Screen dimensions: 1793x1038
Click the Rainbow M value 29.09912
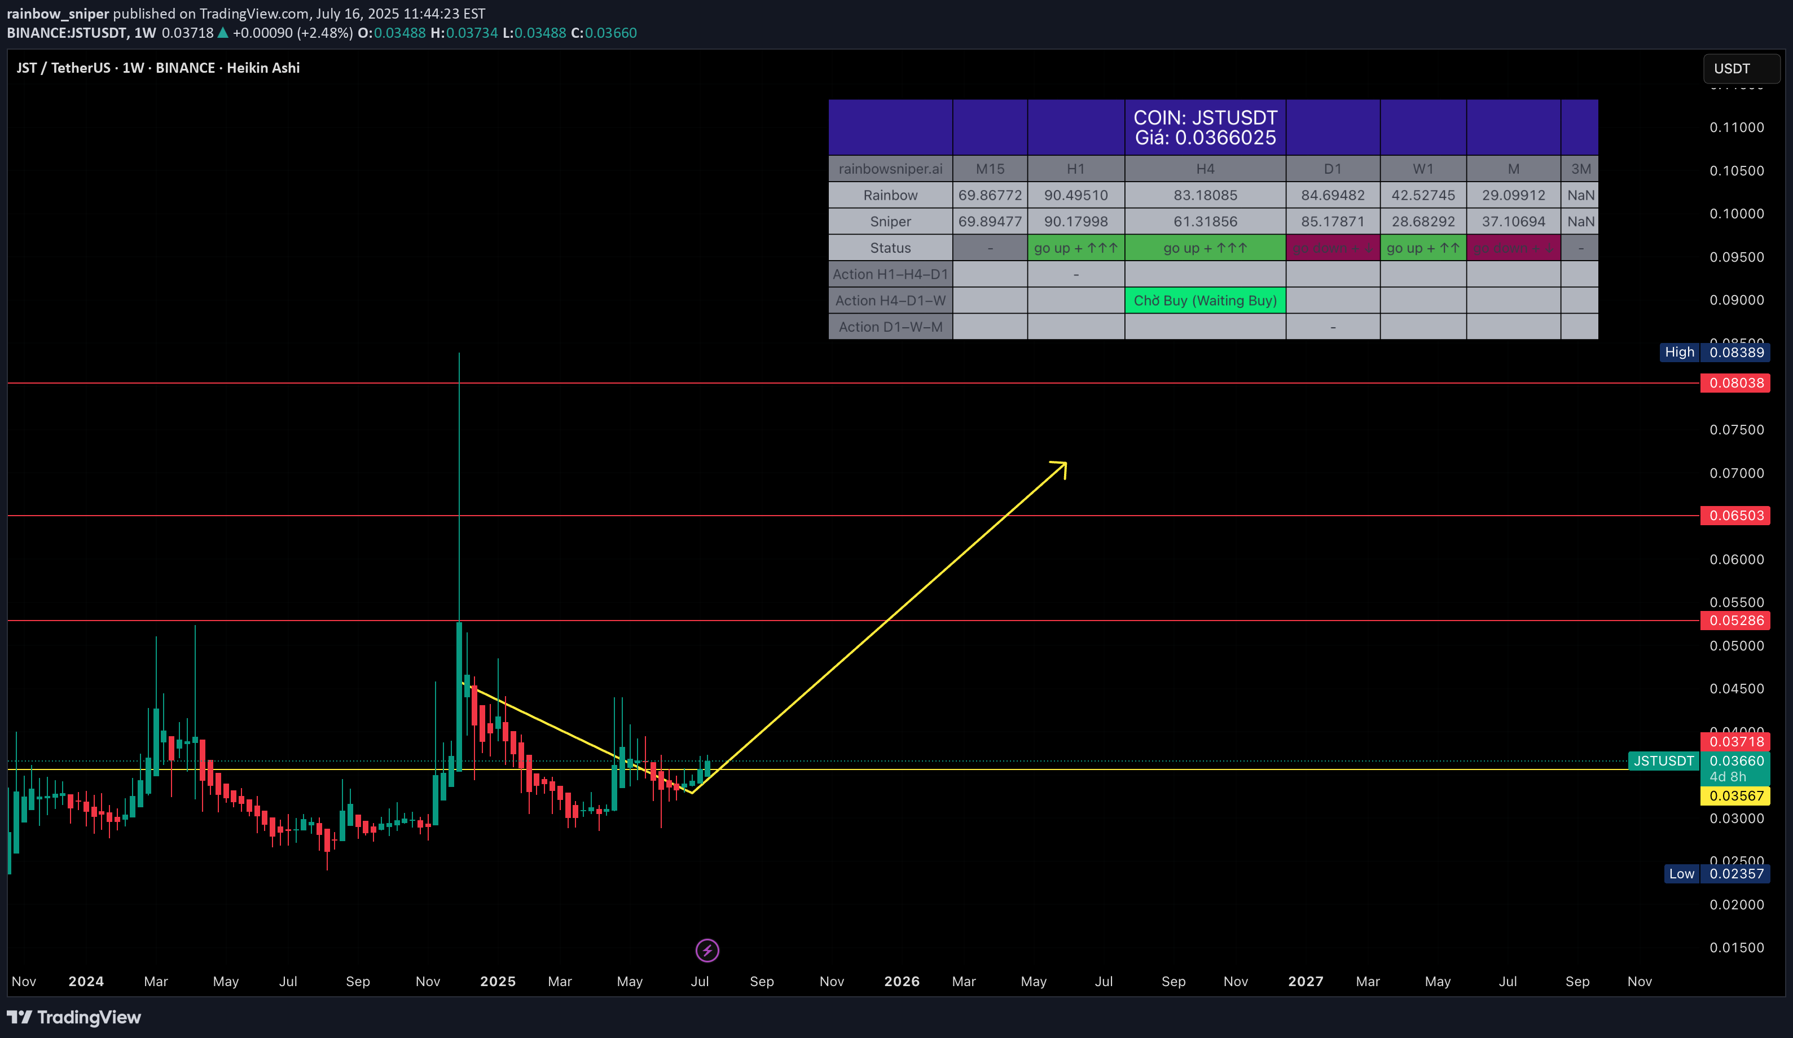pyautogui.click(x=1513, y=195)
